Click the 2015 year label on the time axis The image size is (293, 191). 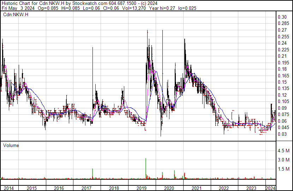coord(32,188)
